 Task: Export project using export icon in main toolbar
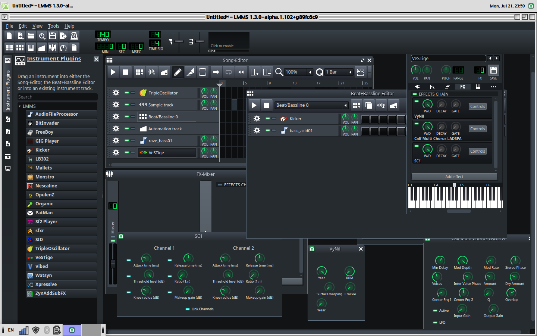63,36
